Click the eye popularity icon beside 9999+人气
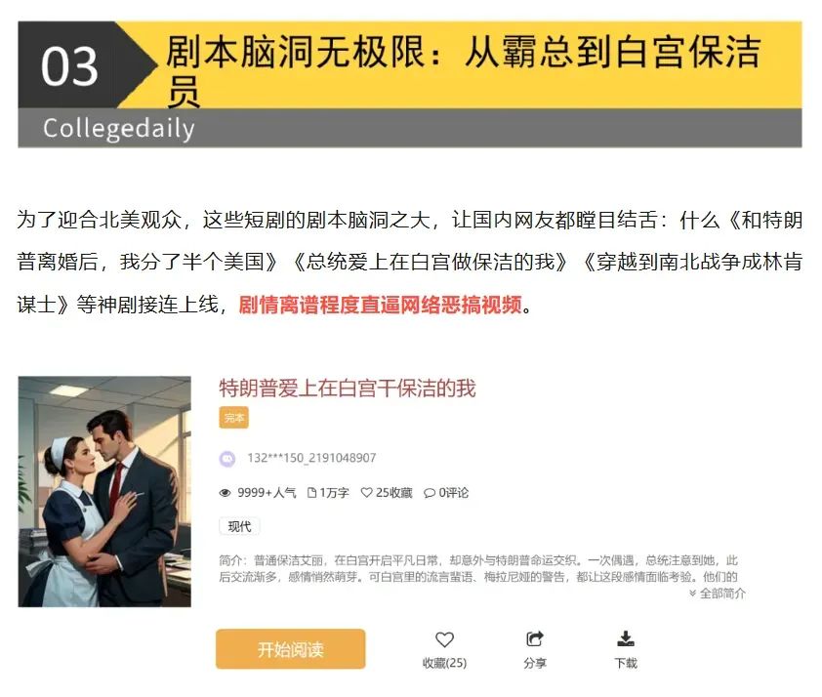 point(225,493)
